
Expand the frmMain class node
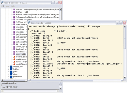pyautogui.click(x=8, y=69)
